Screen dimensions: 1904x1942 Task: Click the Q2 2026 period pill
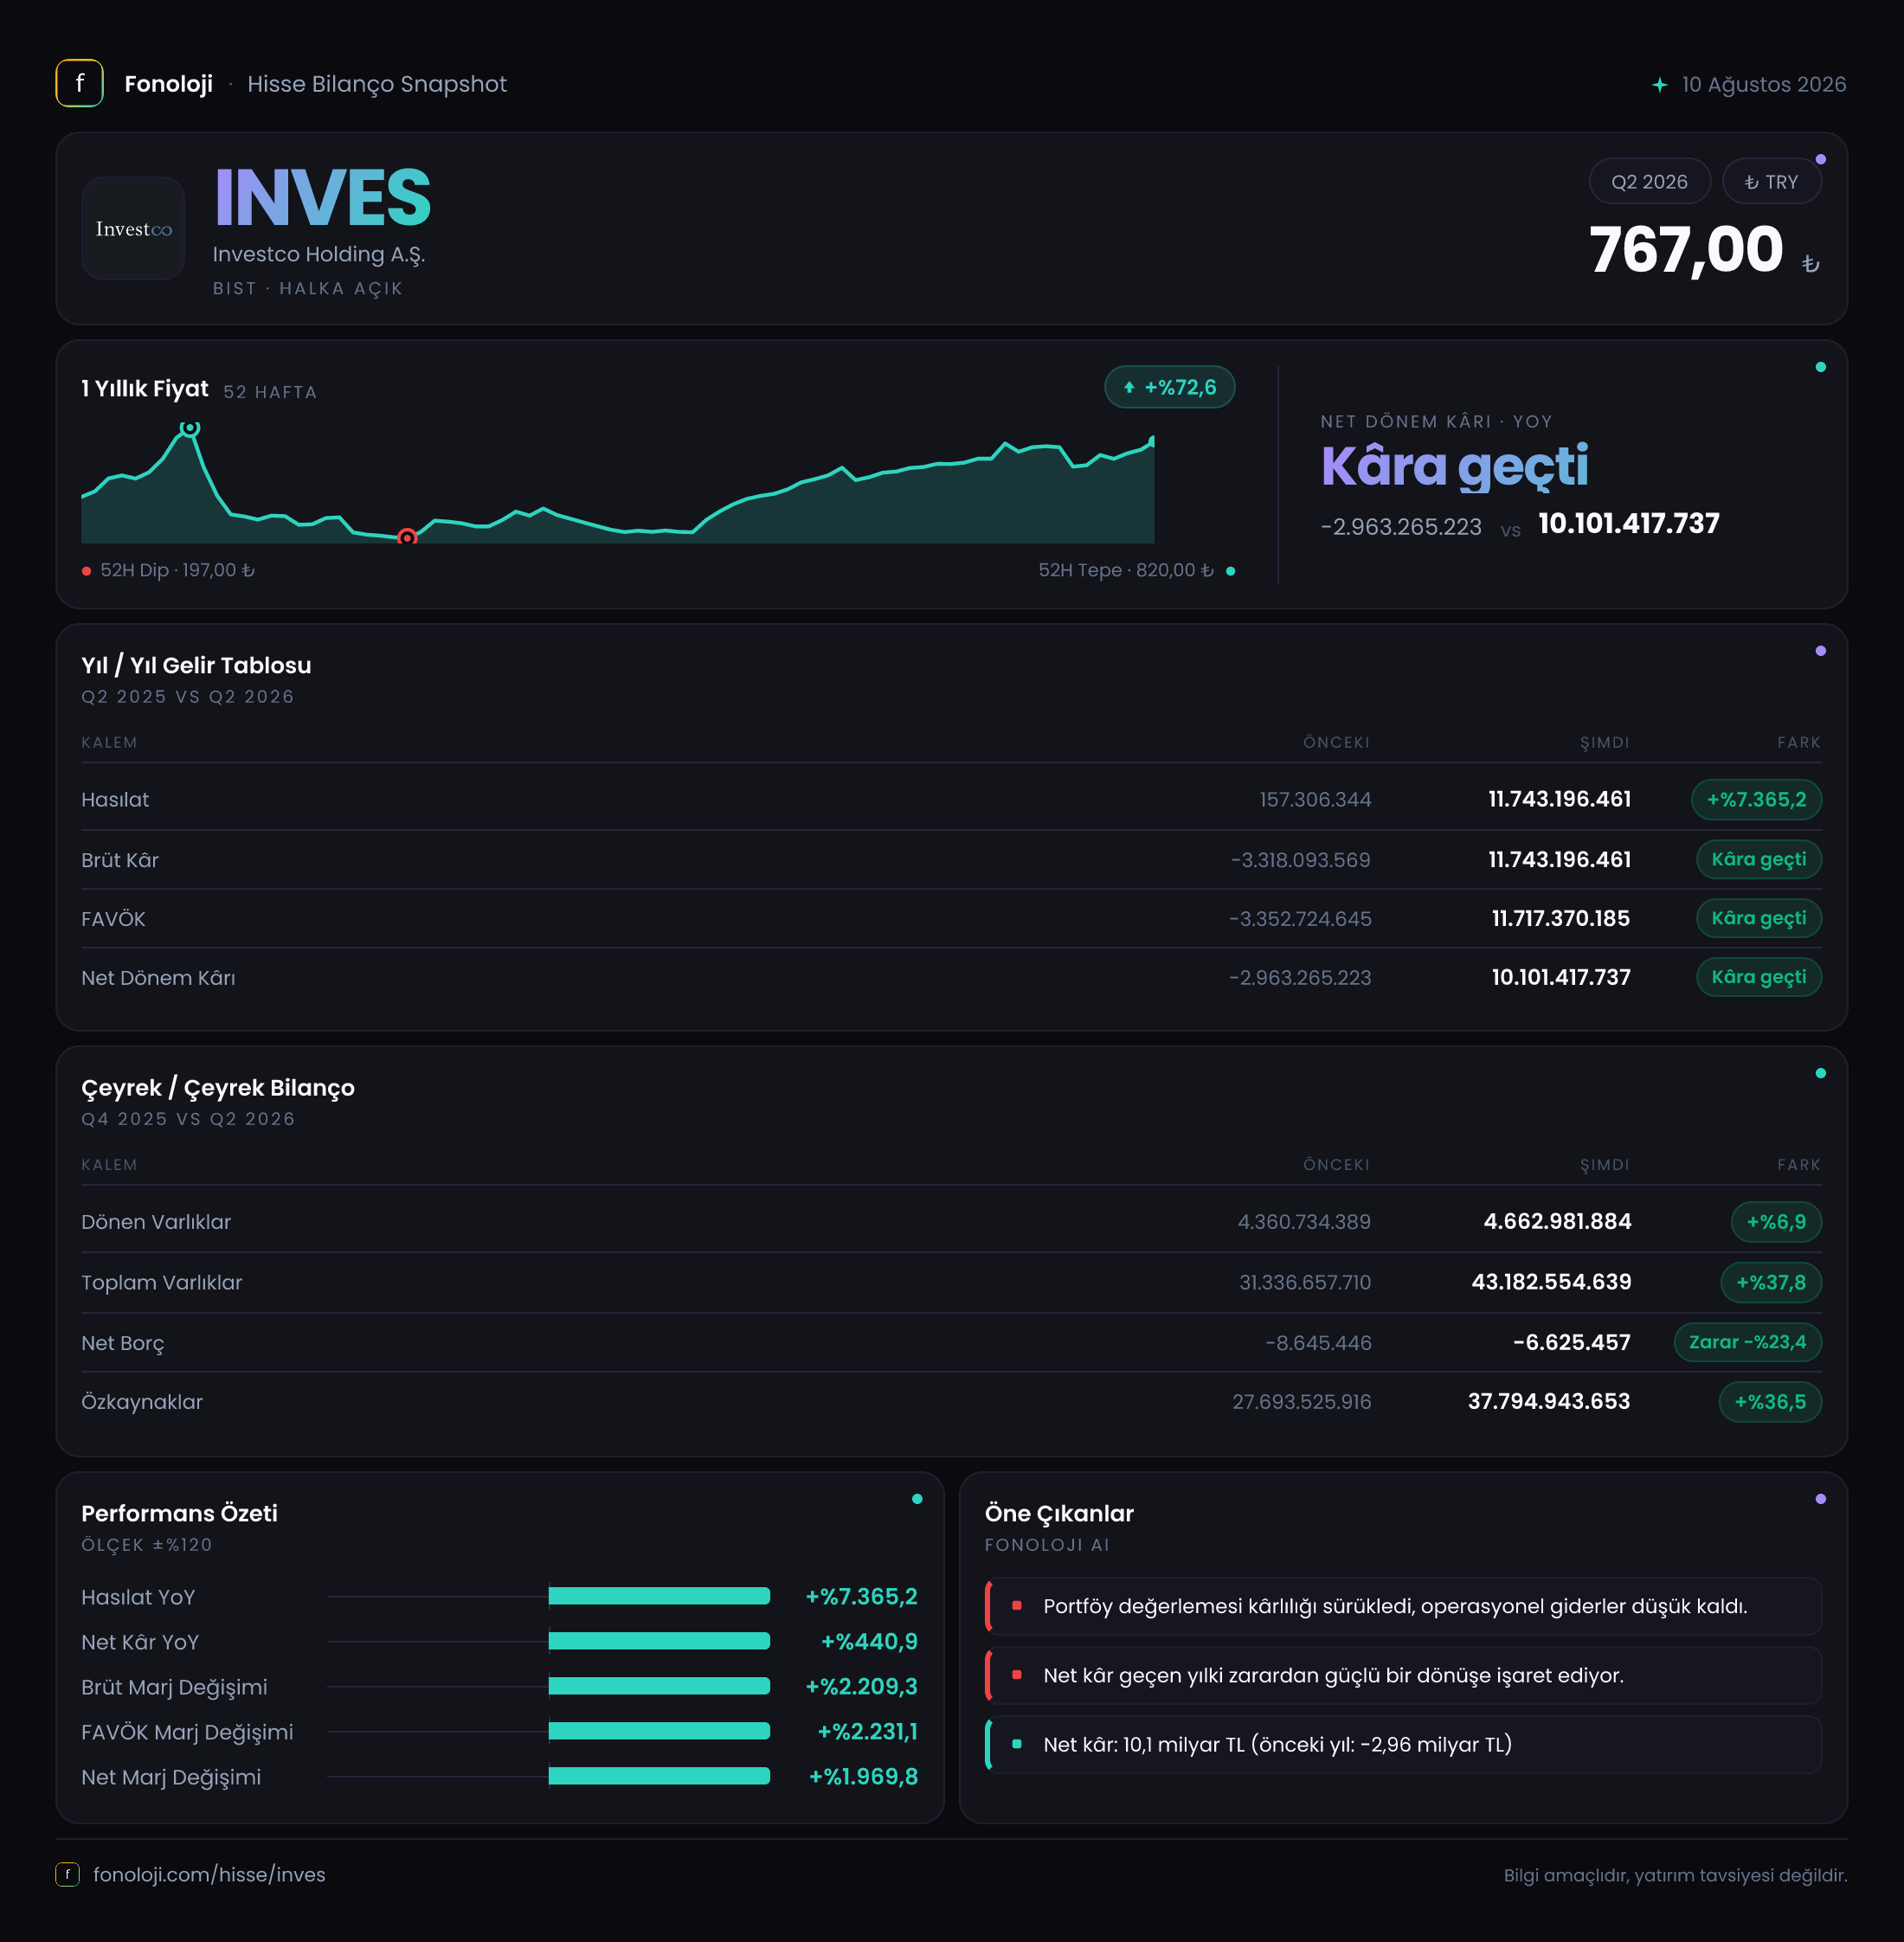1649,182
